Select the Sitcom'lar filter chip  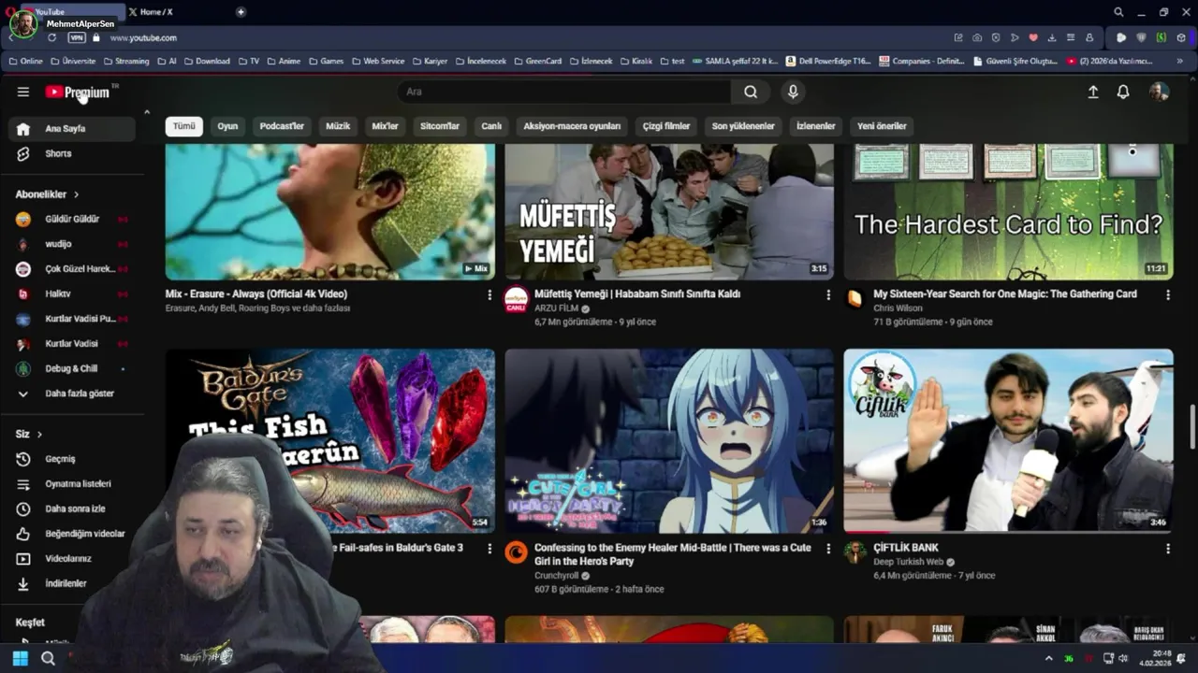click(x=440, y=126)
